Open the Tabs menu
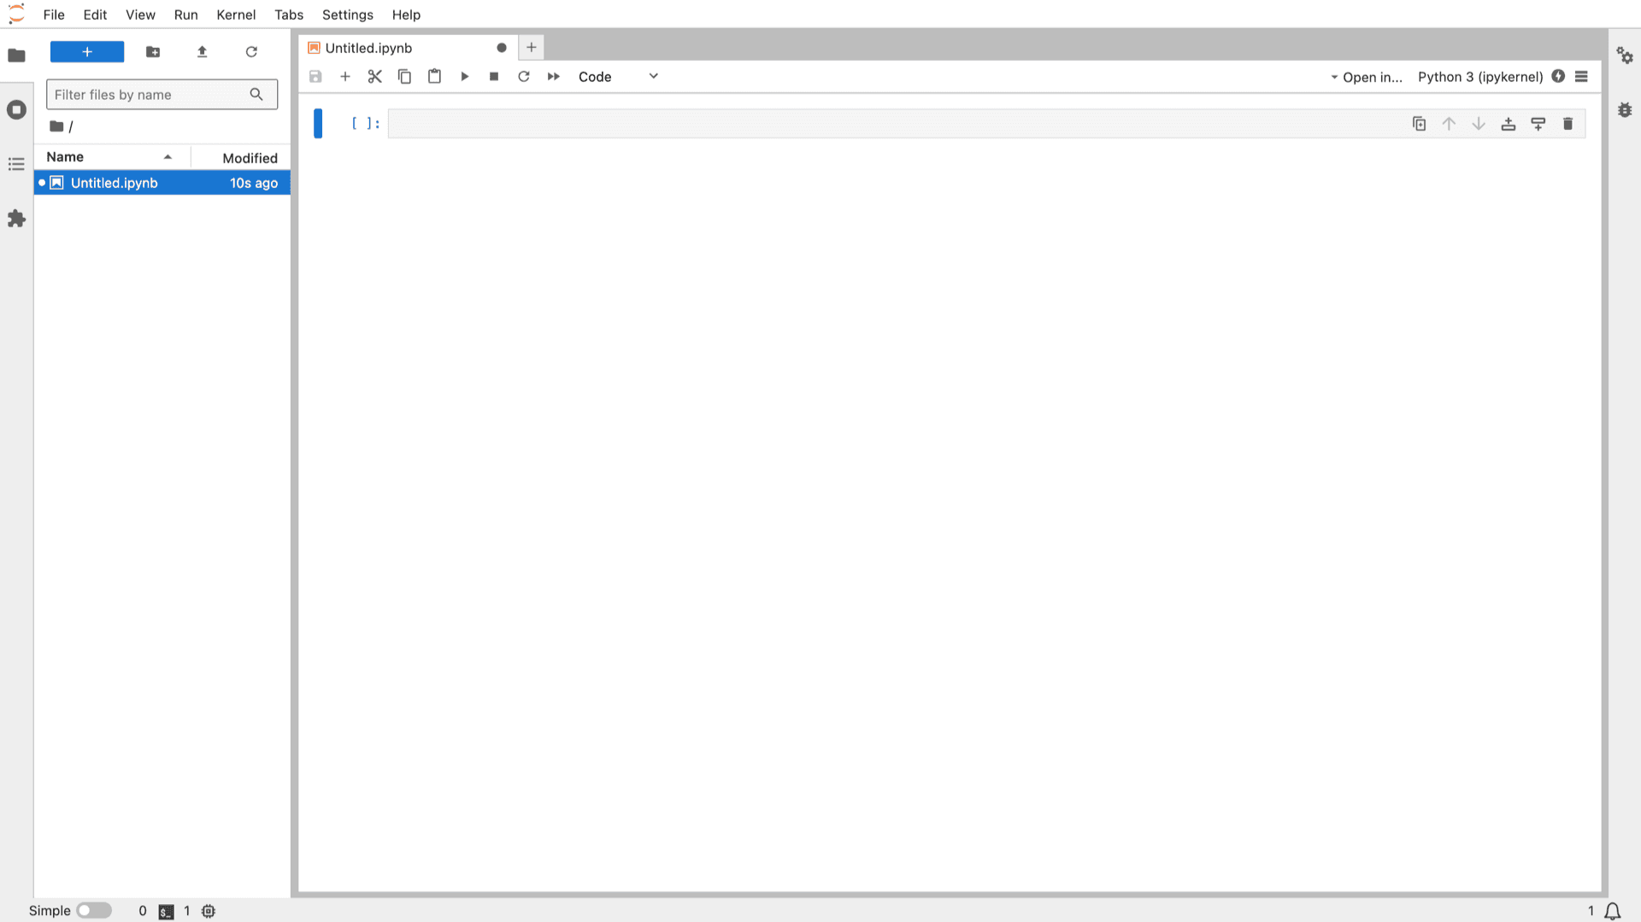The image size is (1641, 922). click(289, 15)
